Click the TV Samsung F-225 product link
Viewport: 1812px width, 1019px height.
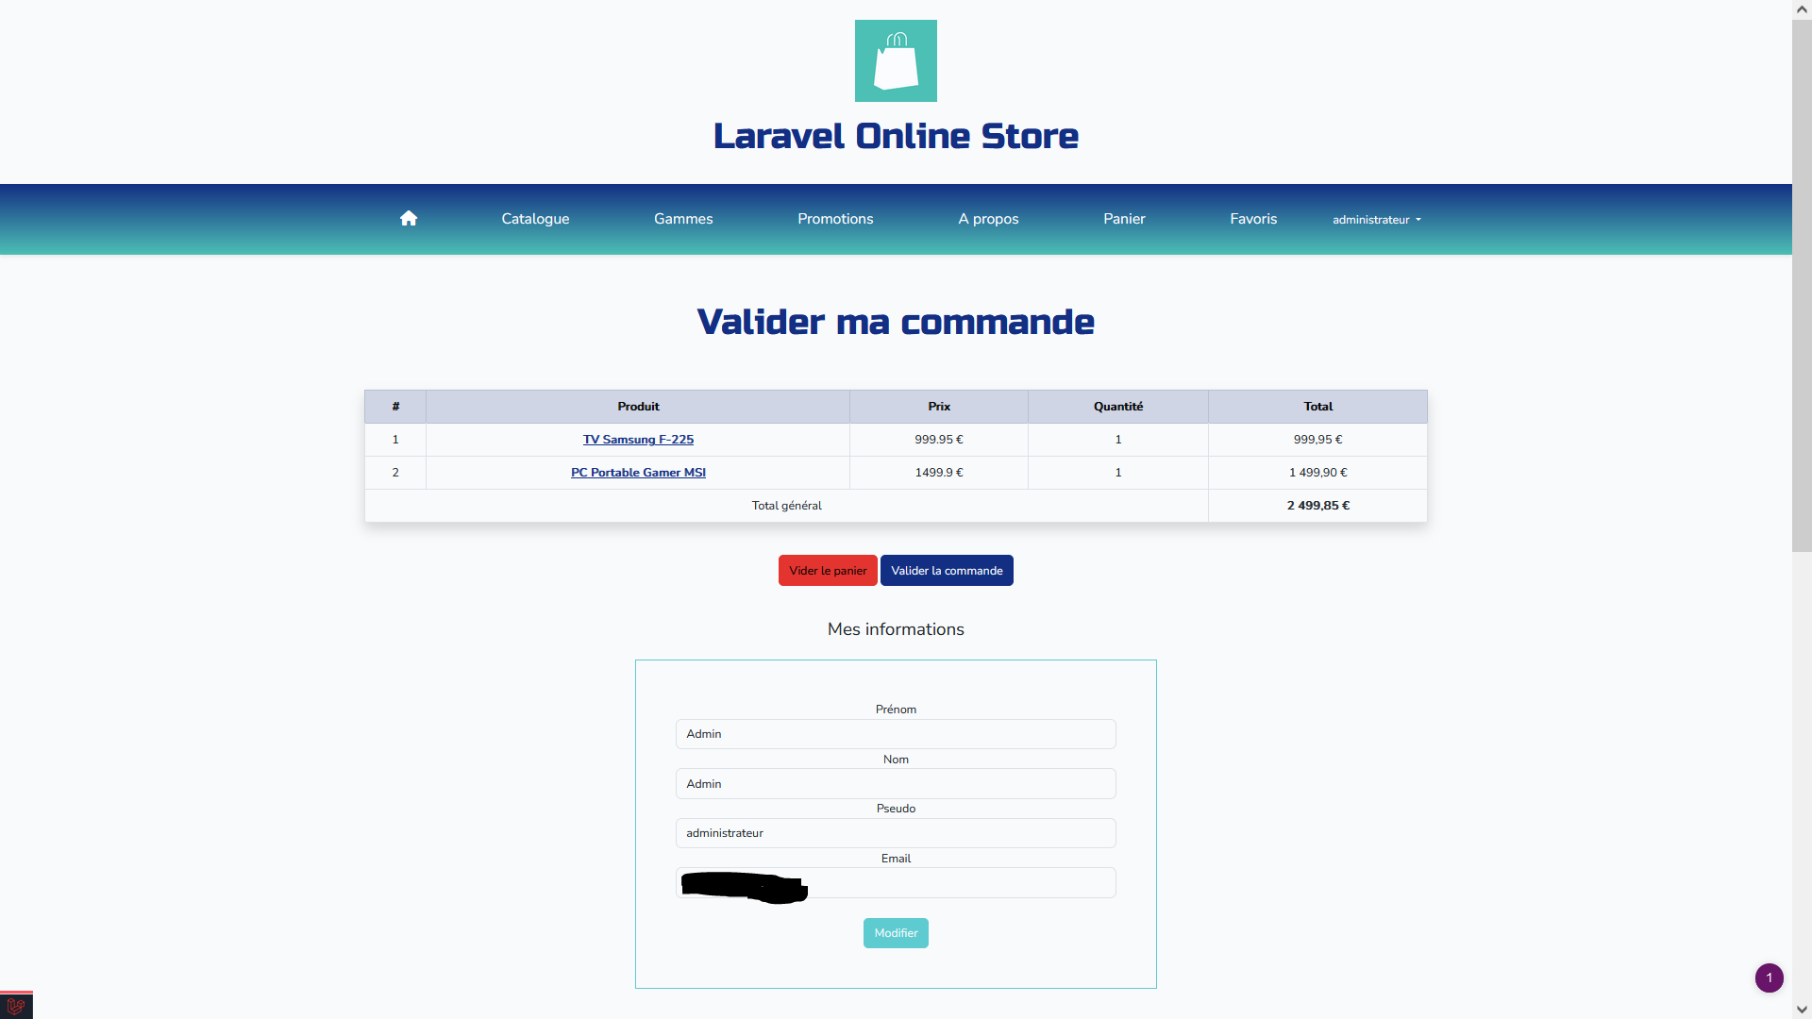(x=638, y=439)
